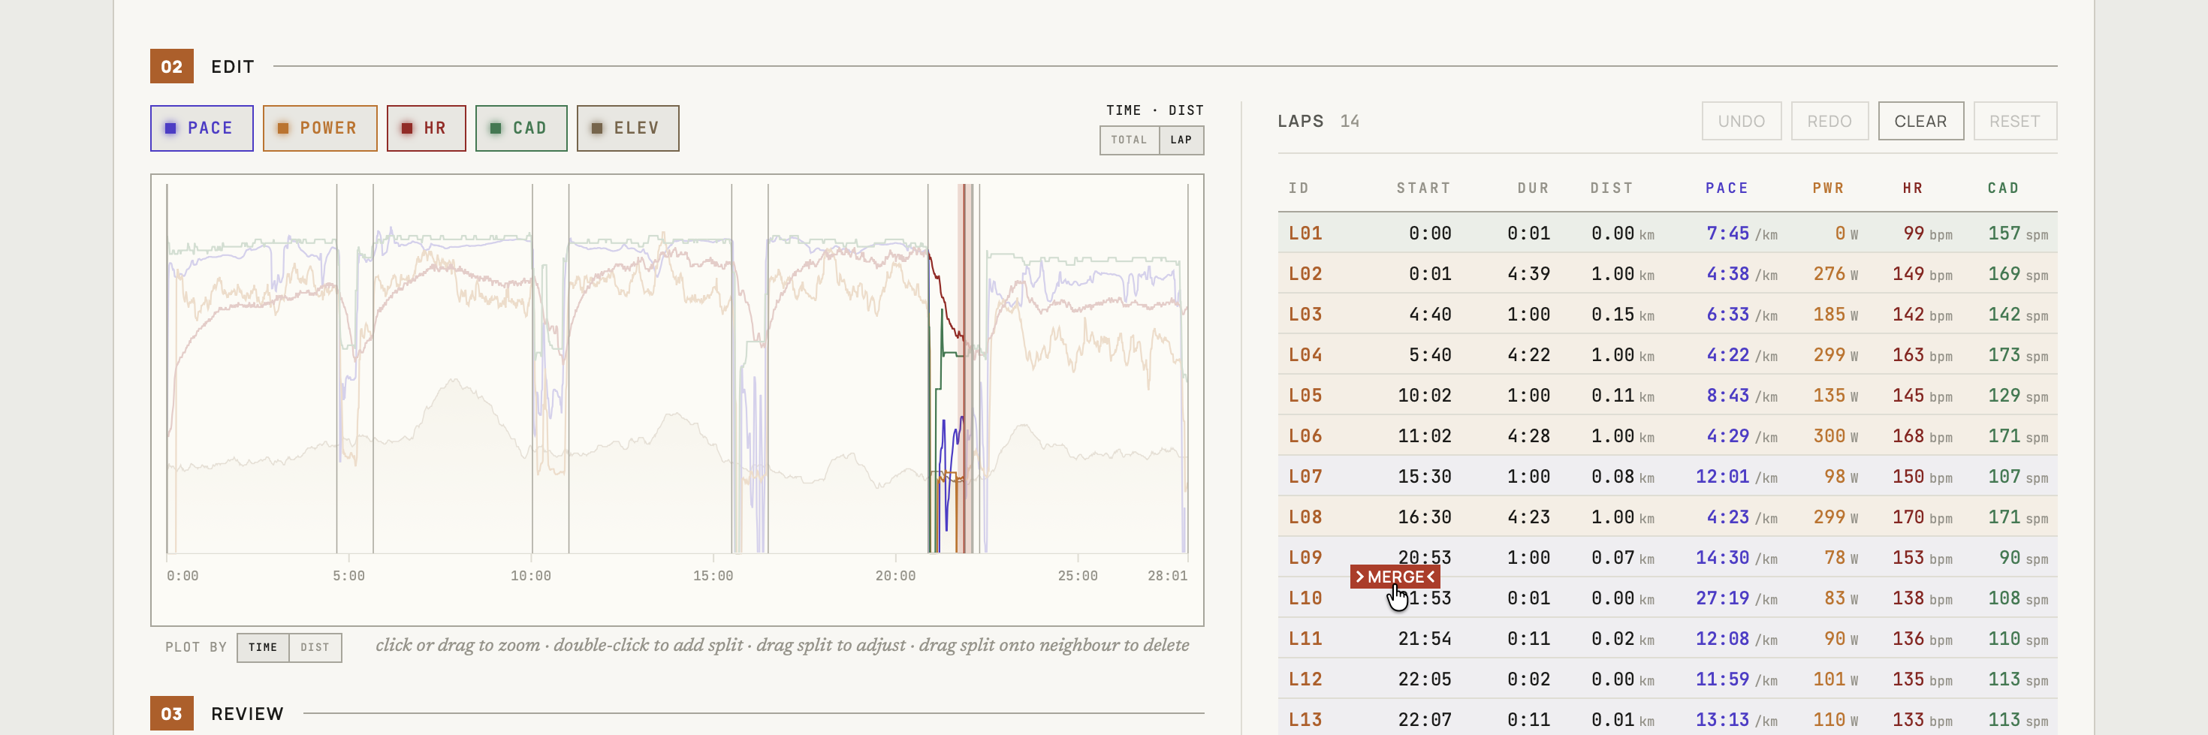The image size is (2208, 735).
Task: Click the 21:54 start time cell
Action: (x=1424, y=639)
